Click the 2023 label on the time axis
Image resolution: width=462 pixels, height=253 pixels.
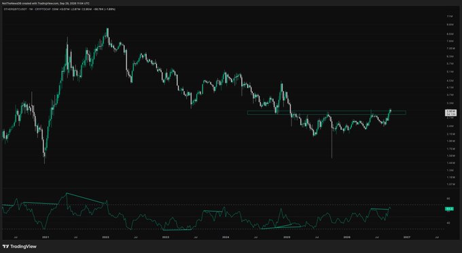tap(166, 237)
